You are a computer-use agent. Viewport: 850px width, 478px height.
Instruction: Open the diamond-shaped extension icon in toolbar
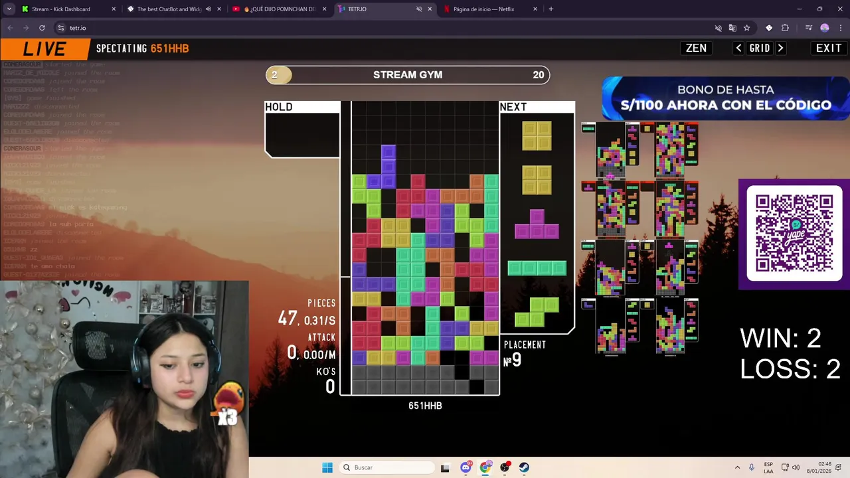(769, 28)
